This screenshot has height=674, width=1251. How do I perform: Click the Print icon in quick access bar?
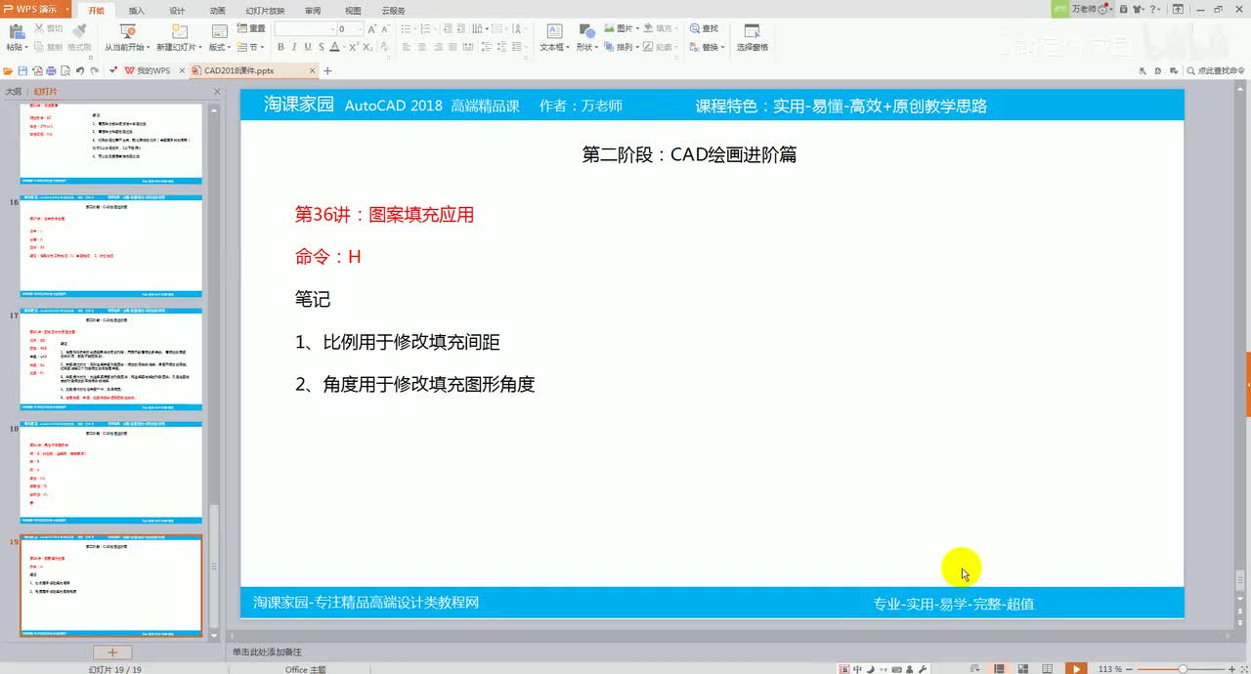coord(51,70)
